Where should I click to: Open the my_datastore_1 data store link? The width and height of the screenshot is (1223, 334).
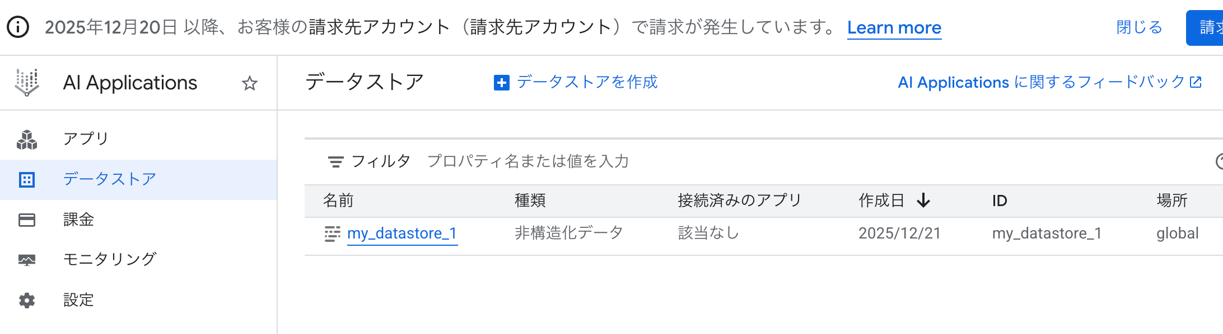(402, 234)
